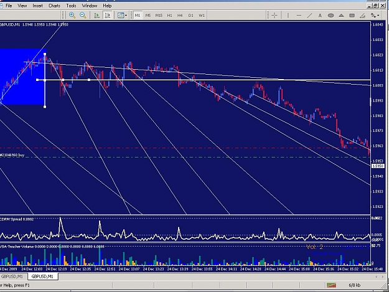Click the red dashed horizontal level line
389x292 pixels.
[x=185, y=148]
